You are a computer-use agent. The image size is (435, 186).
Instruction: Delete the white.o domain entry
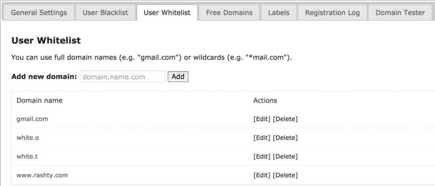point(285,138)
